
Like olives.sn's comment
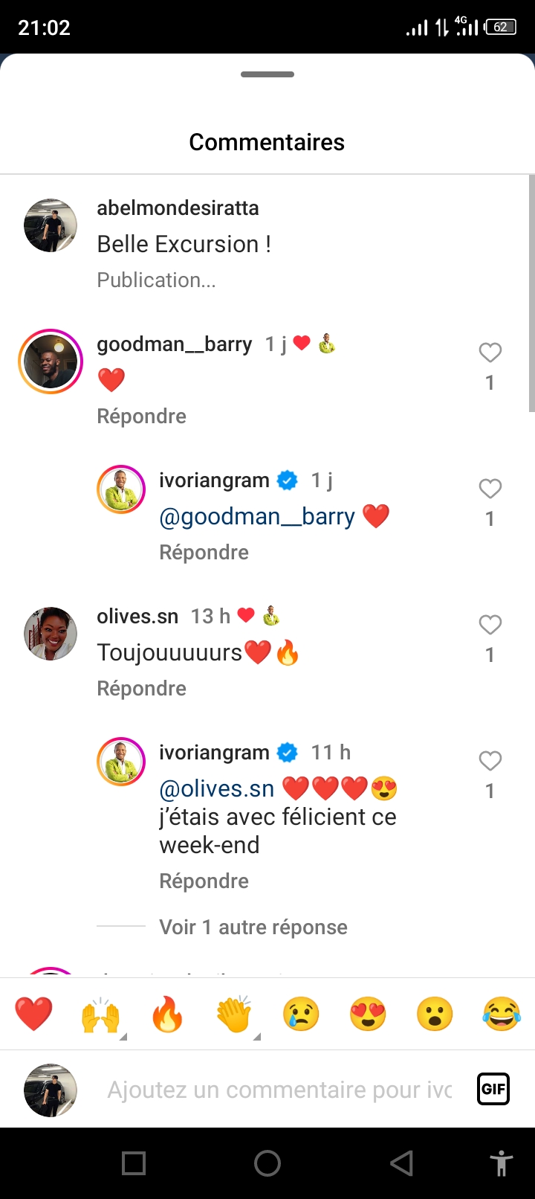[x=490, y=625]
